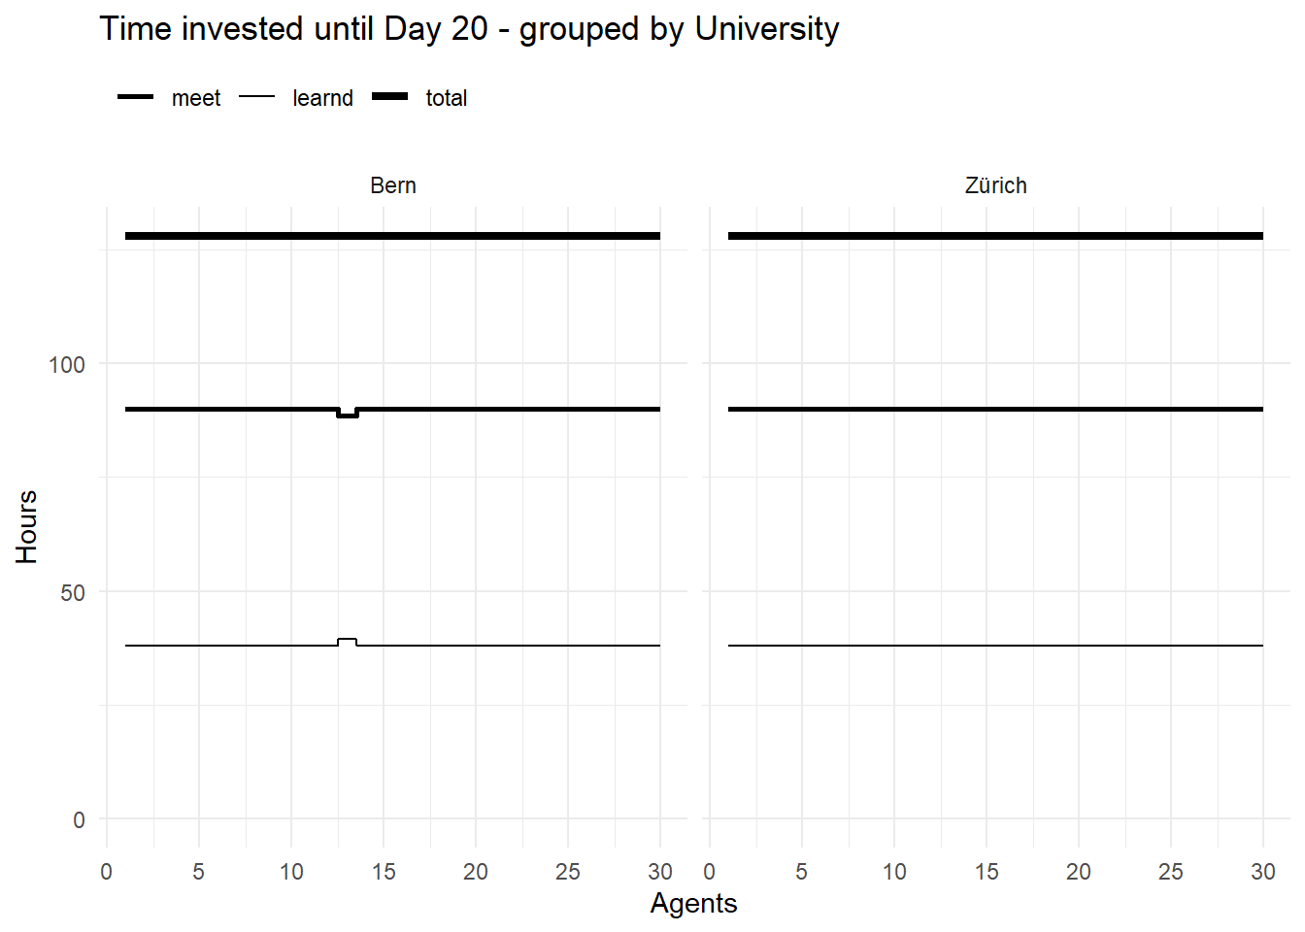
Task: Click the Bern facet title
Action: pos(393,185)
